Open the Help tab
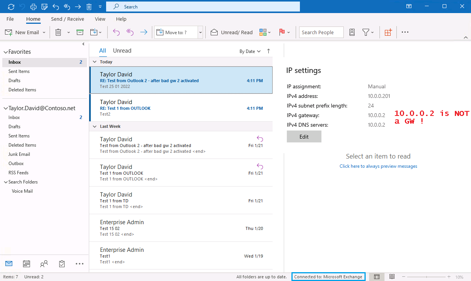This screenshot has height=281, width=471. pos(121,19)
